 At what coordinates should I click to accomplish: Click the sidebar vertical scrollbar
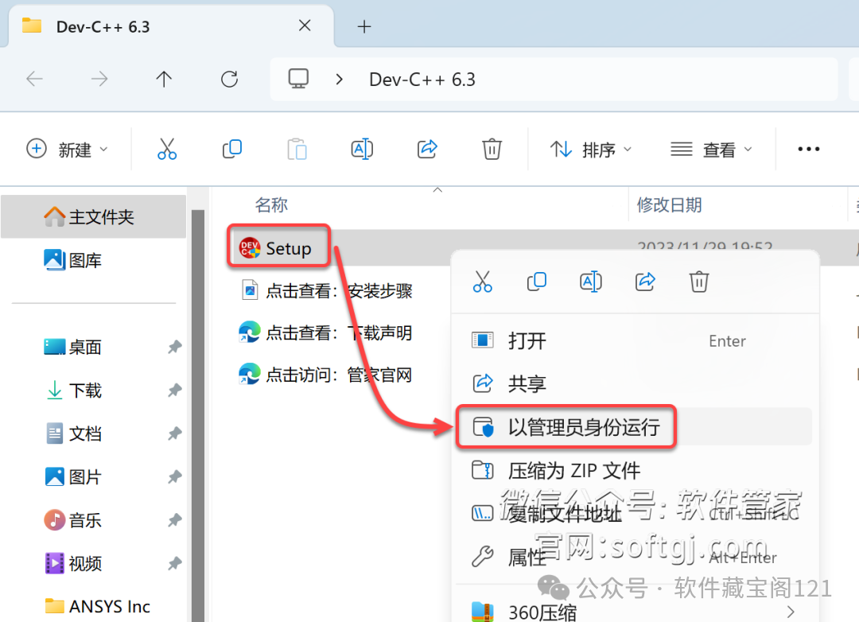point(198,415)
